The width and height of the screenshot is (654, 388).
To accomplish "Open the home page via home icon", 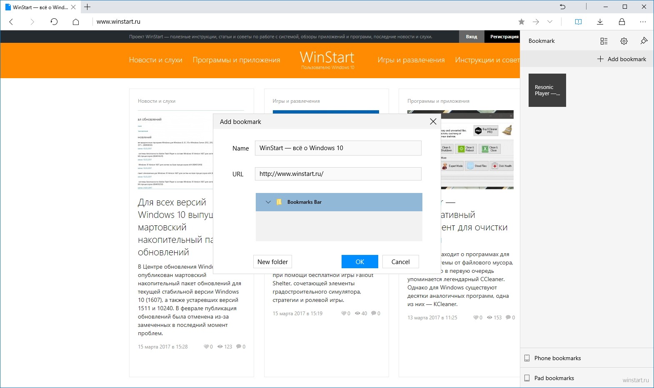I will pyautogui.click(x=76, y=22).
